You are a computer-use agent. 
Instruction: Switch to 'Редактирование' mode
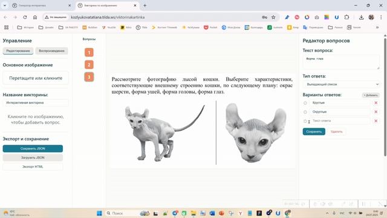(x=18, y=51)
